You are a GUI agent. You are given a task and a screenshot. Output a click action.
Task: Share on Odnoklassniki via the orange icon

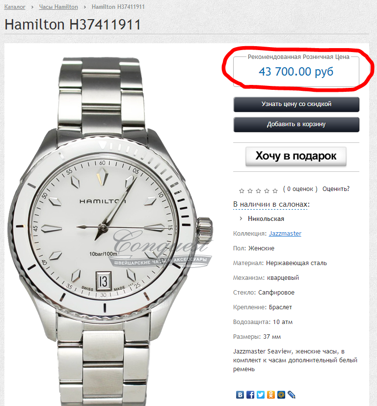pos(271,395)
